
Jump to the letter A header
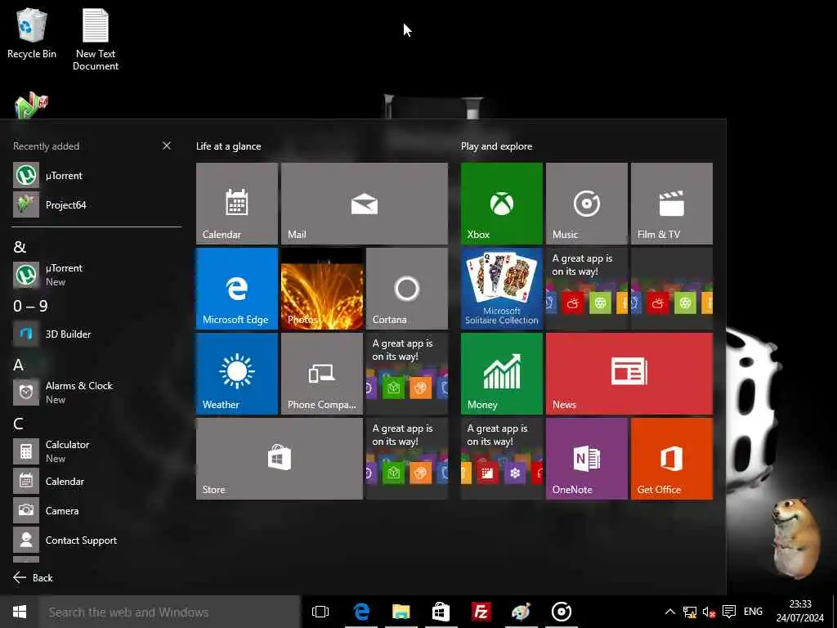pos(18,365)
